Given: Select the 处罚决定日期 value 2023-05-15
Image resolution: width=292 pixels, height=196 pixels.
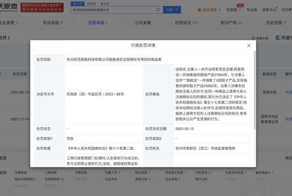Looking at the screenshot, I should [184, 129].
